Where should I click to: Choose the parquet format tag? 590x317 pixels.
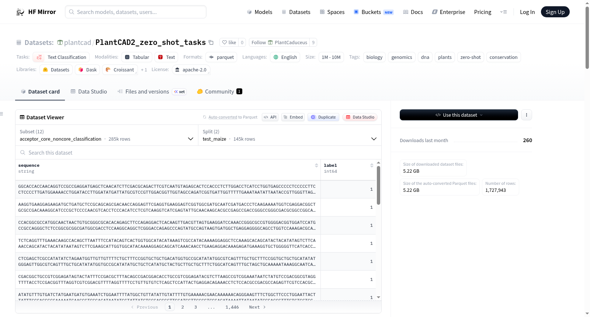click(x=221, y=57)
